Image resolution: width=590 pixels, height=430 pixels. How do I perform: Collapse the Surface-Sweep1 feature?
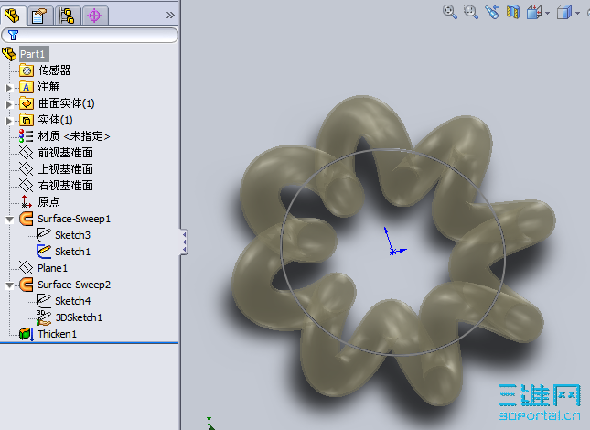(x=9, y=220)
